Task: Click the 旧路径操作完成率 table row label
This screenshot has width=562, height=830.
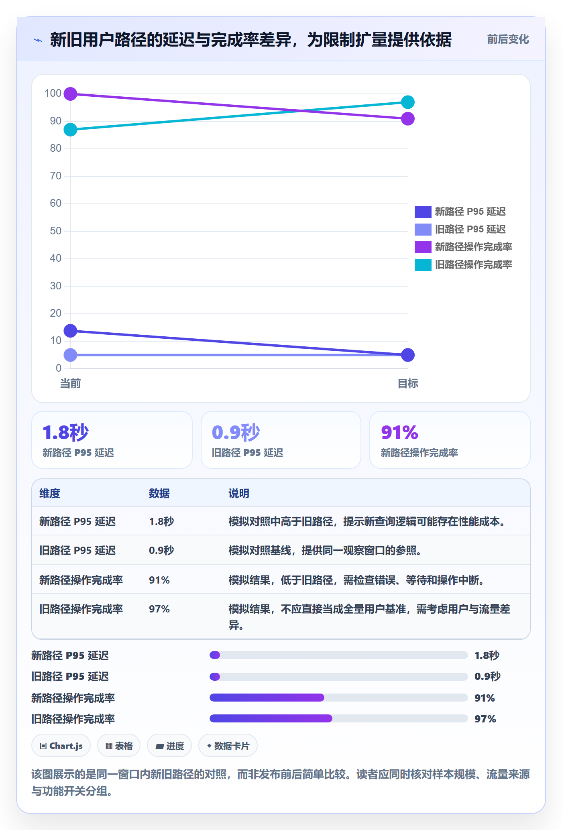Action: [x=81, y=609]
